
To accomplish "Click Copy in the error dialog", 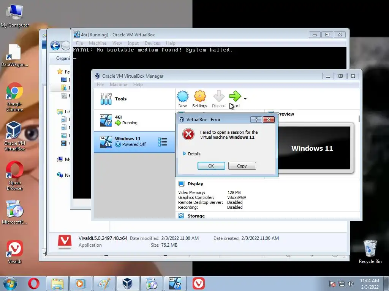I will (x=242, y=166).
